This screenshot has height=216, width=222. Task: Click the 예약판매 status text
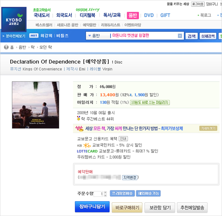click(x=85, y=172)
